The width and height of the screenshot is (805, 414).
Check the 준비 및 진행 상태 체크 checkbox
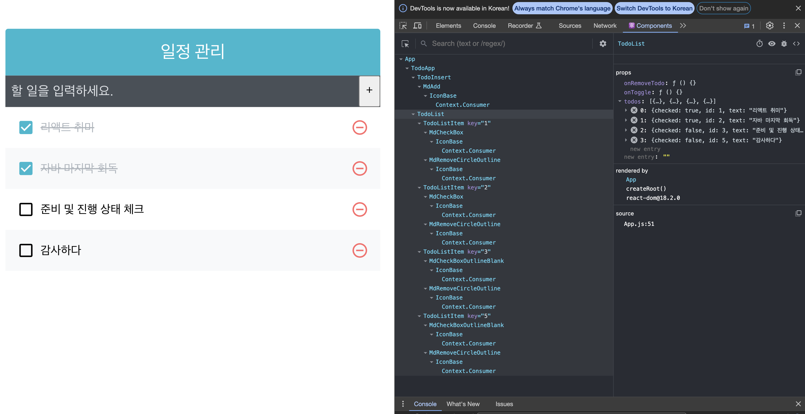pyautogui.click(x=26, y=209)
